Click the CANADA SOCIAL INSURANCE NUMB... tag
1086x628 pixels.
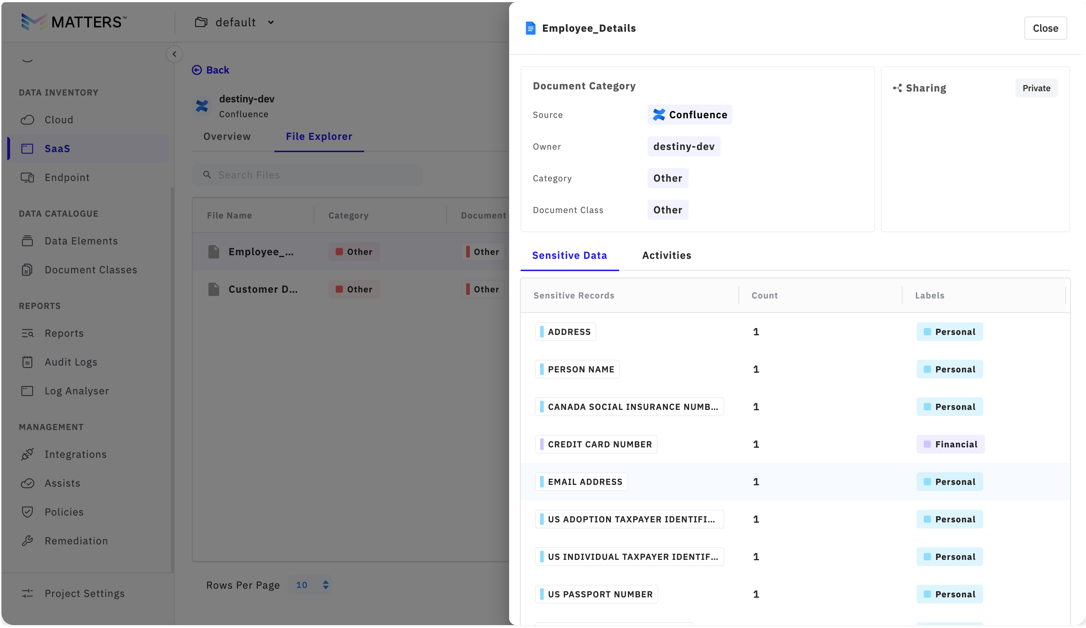tap(629, 406)
